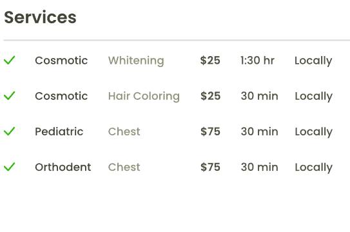350x232 pixels.
Task: Click the $25 price for Hair Coloring
Action: click(210, 96)
